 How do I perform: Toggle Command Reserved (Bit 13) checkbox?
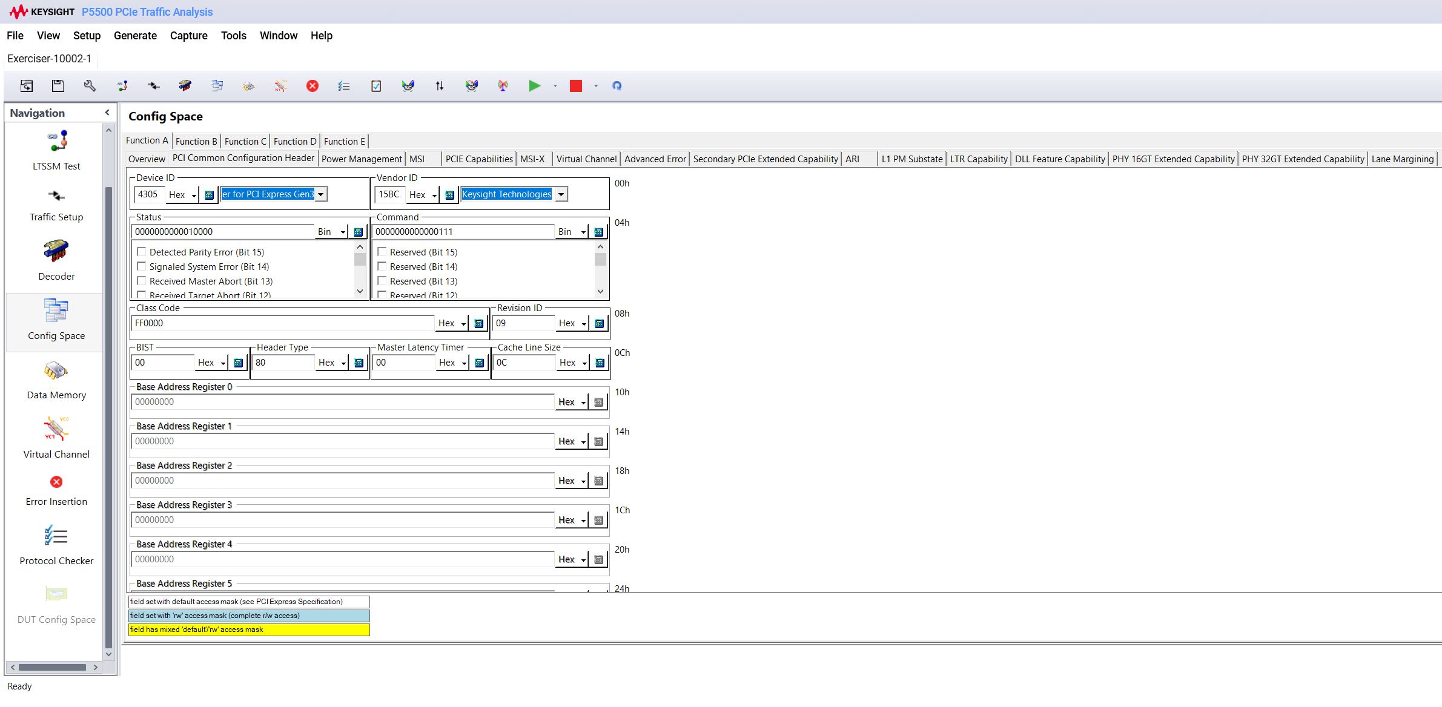click(382, 281)
